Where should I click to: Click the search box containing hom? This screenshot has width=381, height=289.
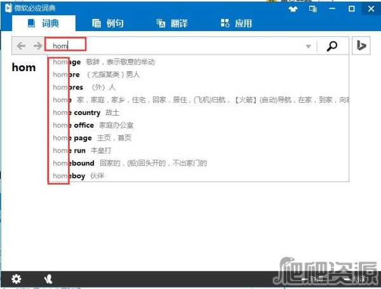(x=175, y=46)
